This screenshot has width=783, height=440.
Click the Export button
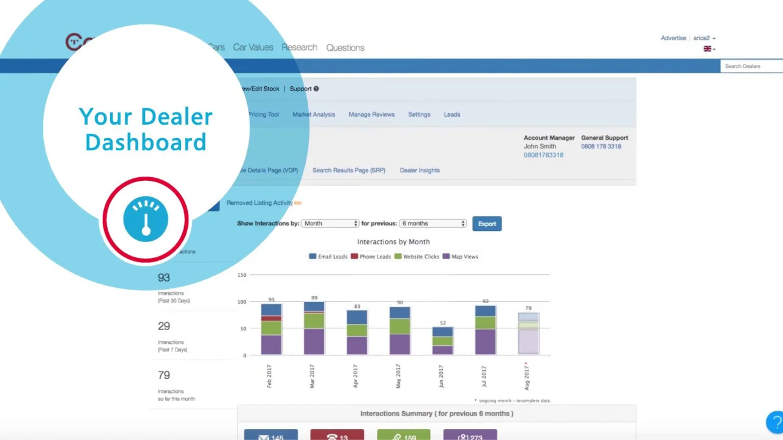click(x=487, y=224)
